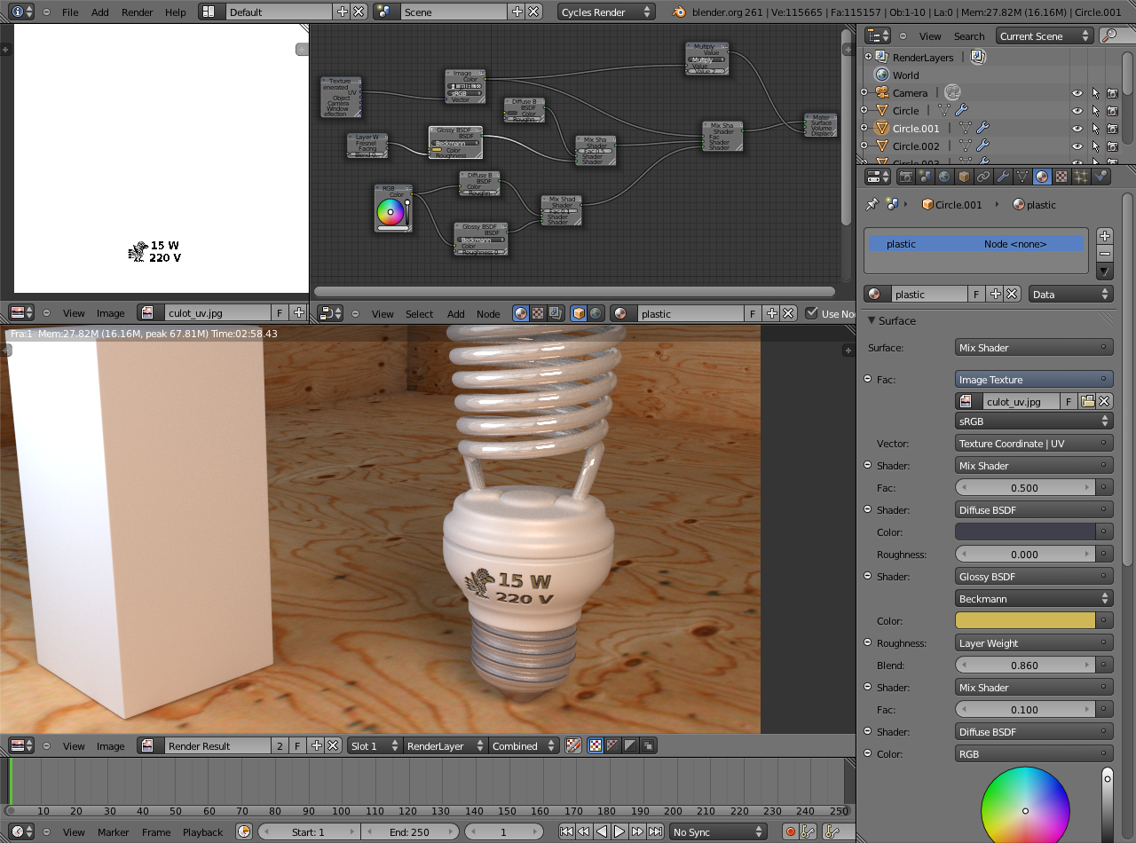This screenshot has height=843, width=1136.
Task: Select the compositing node tree type icon
Action: tap(555, 313)
